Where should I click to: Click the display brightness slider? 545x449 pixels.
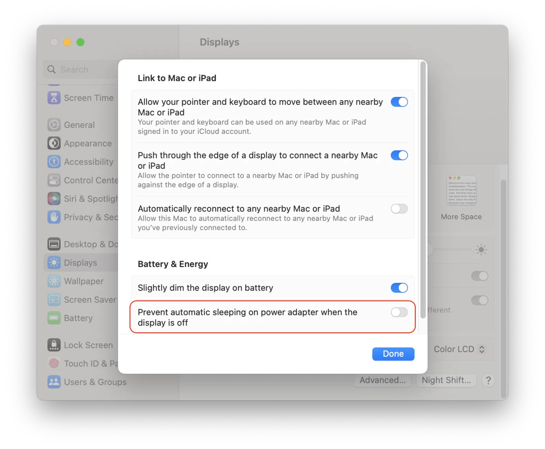[x=450, y=249]
